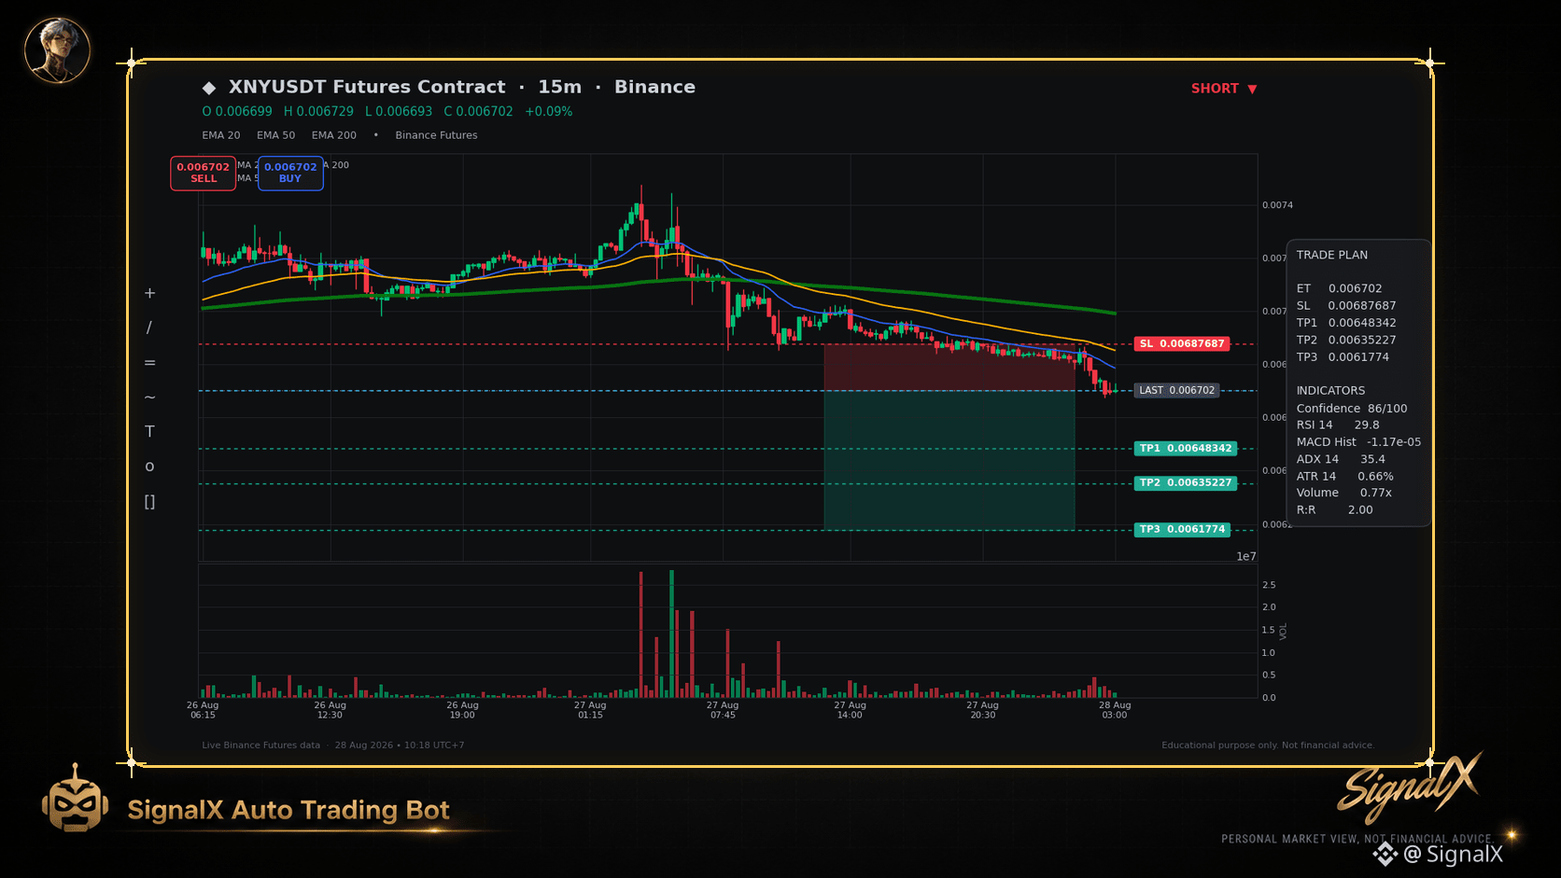Viewport: 1561px width, 878px height.
Task: Click the TP2 value in trade plan
Action: pos(1362,341)
